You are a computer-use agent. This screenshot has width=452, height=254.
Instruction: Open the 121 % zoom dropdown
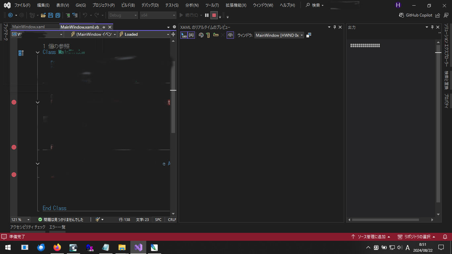coord(20,220)
